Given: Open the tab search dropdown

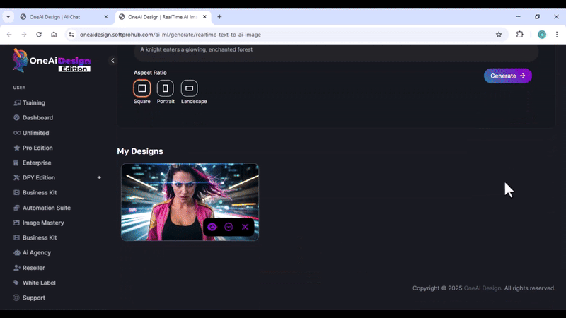Looking at the screenshot, I should pyautogui.click(x=8, y=17).
